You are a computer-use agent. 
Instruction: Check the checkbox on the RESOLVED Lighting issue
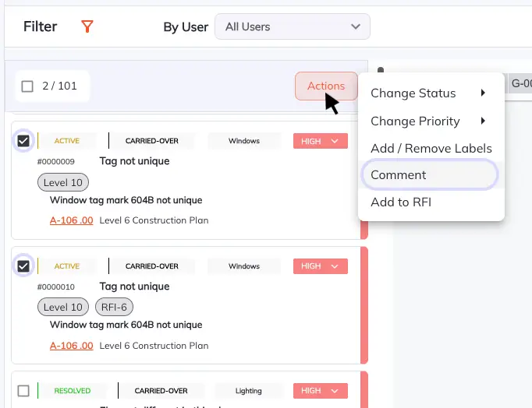pos(23,391)
